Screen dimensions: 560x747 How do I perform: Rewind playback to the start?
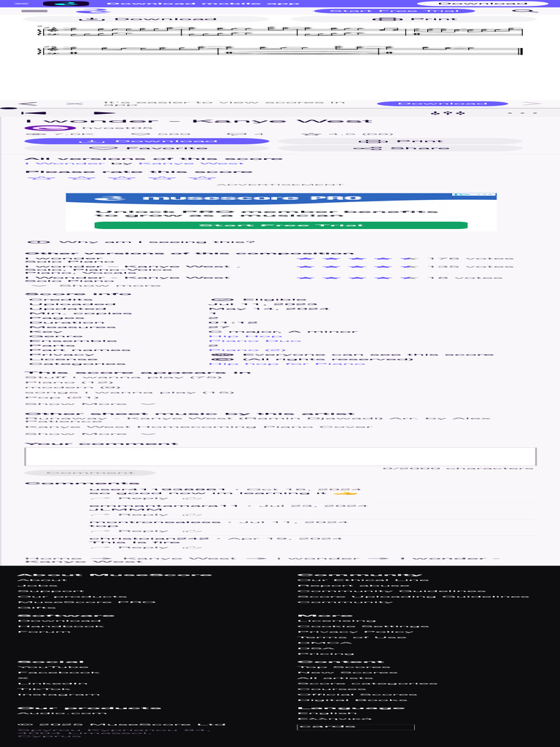(34, 113)
